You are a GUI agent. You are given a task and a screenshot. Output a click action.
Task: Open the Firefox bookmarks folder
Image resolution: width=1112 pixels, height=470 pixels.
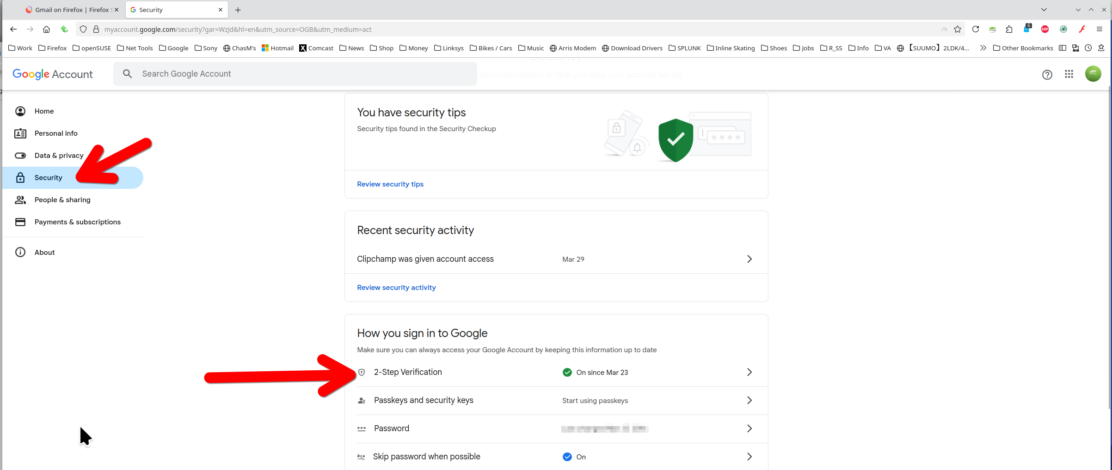pyautogui.click(x=52, y=48)
